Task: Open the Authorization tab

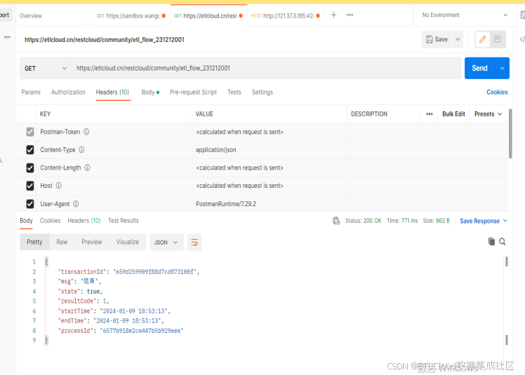Action: click(x=68, y=92)
